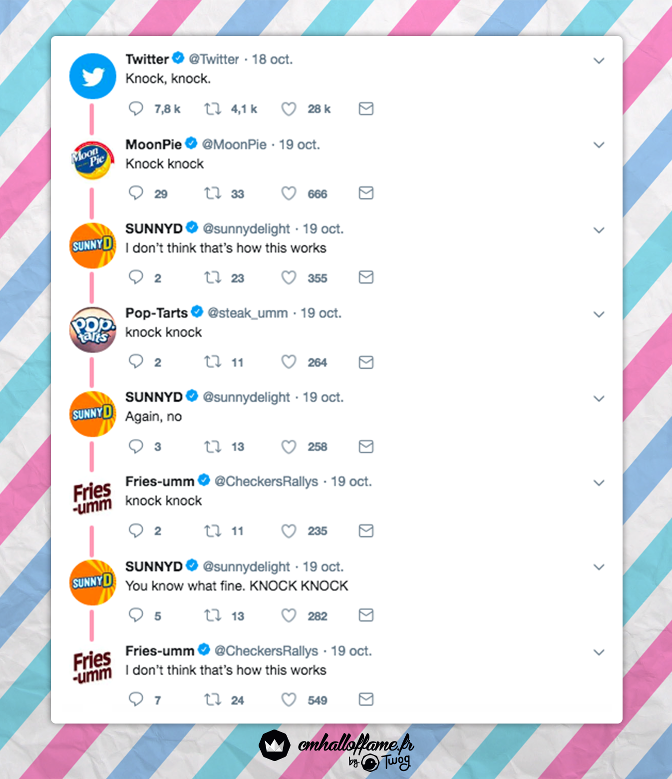Share the MoonPie tweet by direct message
The width and height of the screenshot is (672, 779).
coord(366,193)
